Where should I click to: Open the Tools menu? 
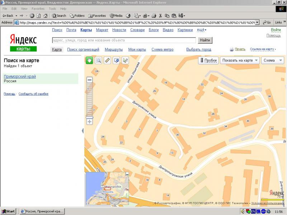(52, 9)
